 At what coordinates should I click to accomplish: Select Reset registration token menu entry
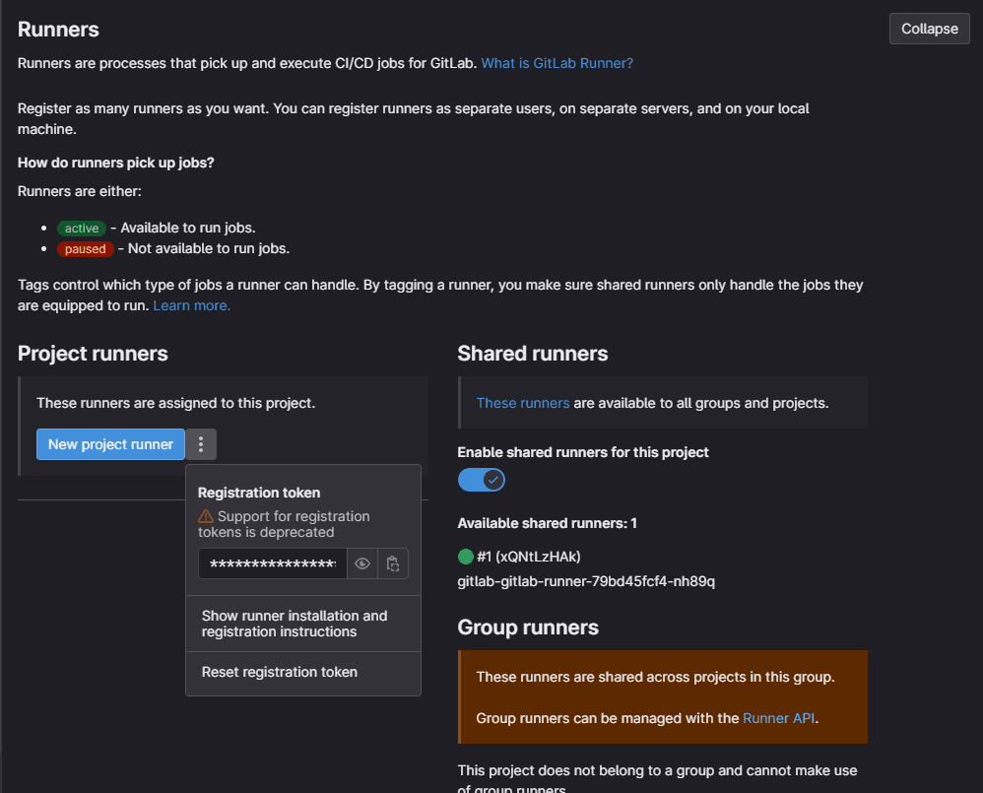pos(280,672)
